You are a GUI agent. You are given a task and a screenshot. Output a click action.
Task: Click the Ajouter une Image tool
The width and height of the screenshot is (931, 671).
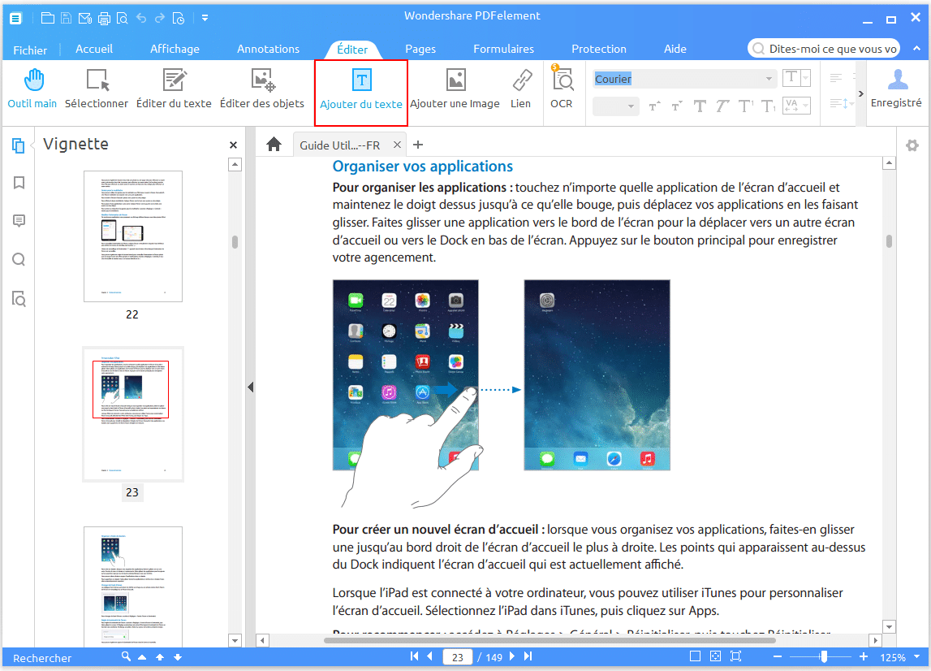click(x=455, y=89)
